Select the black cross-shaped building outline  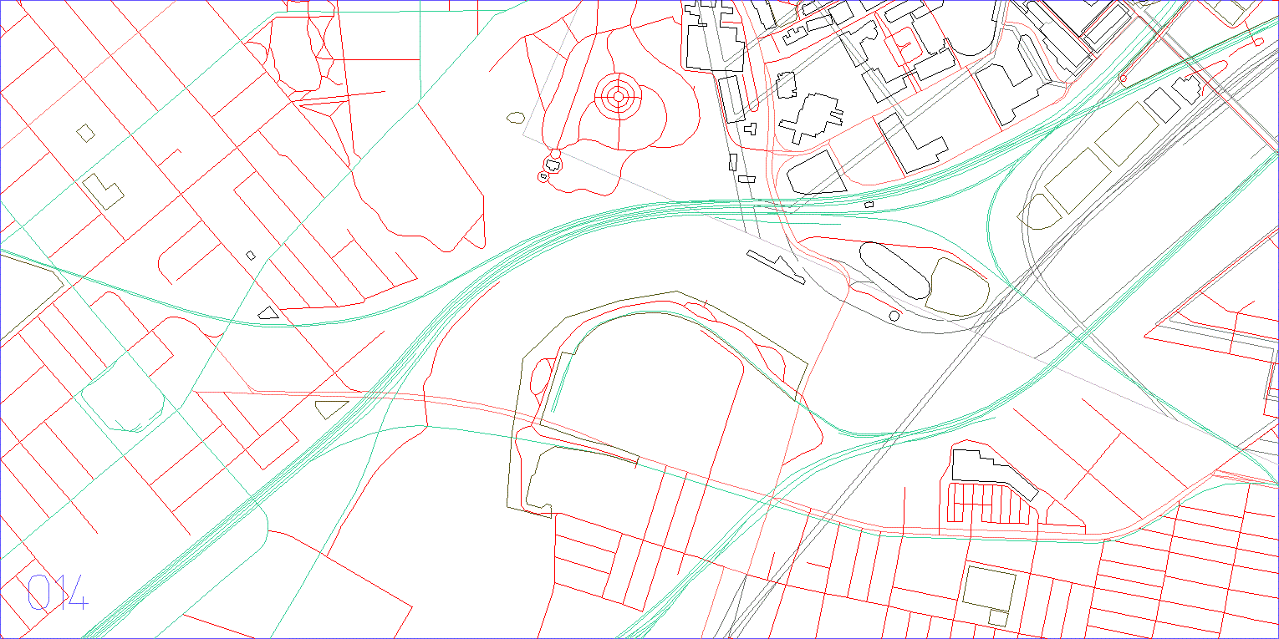809,118
